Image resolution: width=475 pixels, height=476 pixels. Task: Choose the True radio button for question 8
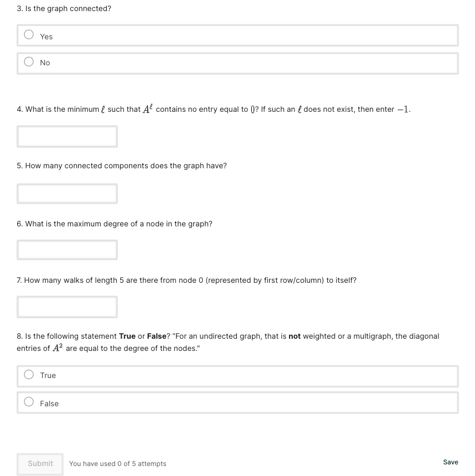coord(29,375)
